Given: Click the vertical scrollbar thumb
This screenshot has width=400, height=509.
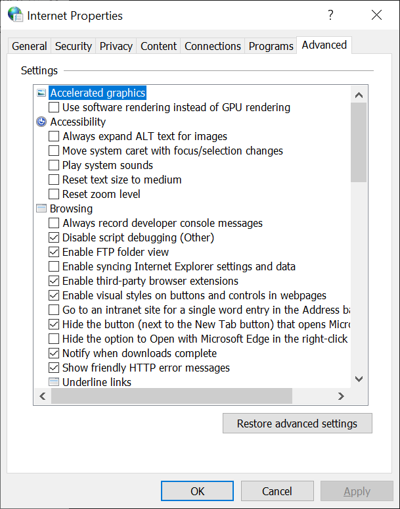Looking at the screenshot, I should tap(359, 143).
